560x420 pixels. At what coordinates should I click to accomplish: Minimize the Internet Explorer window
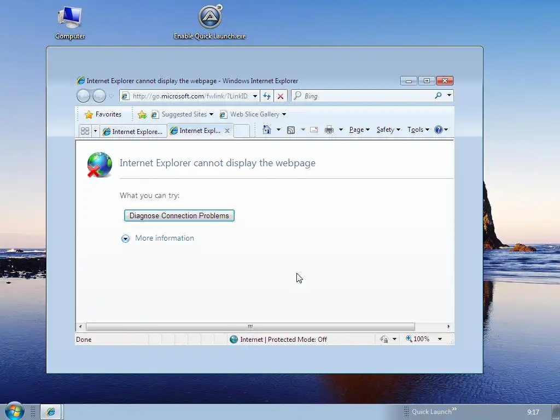click(409, 81)
